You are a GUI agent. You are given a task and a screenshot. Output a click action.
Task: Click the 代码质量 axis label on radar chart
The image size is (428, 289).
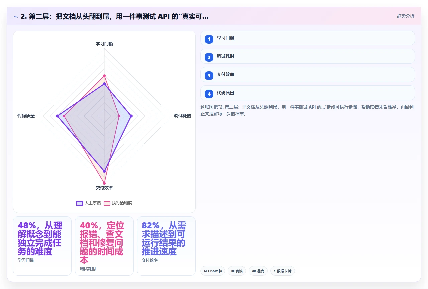(26, 116)
